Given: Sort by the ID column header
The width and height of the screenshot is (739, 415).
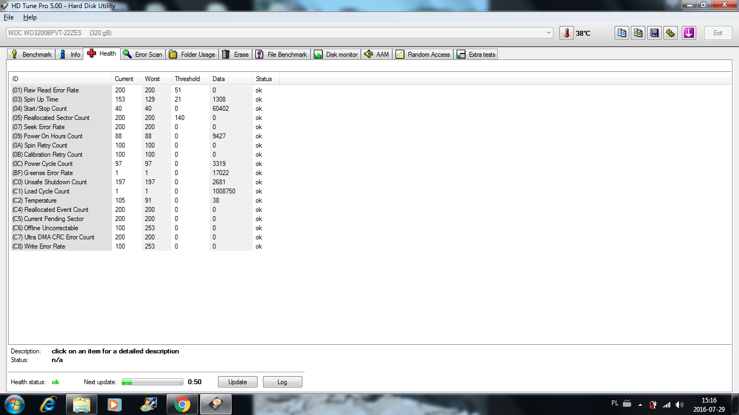Looking at the screenshot, I should pyautogui.click(x=60, y=79).
